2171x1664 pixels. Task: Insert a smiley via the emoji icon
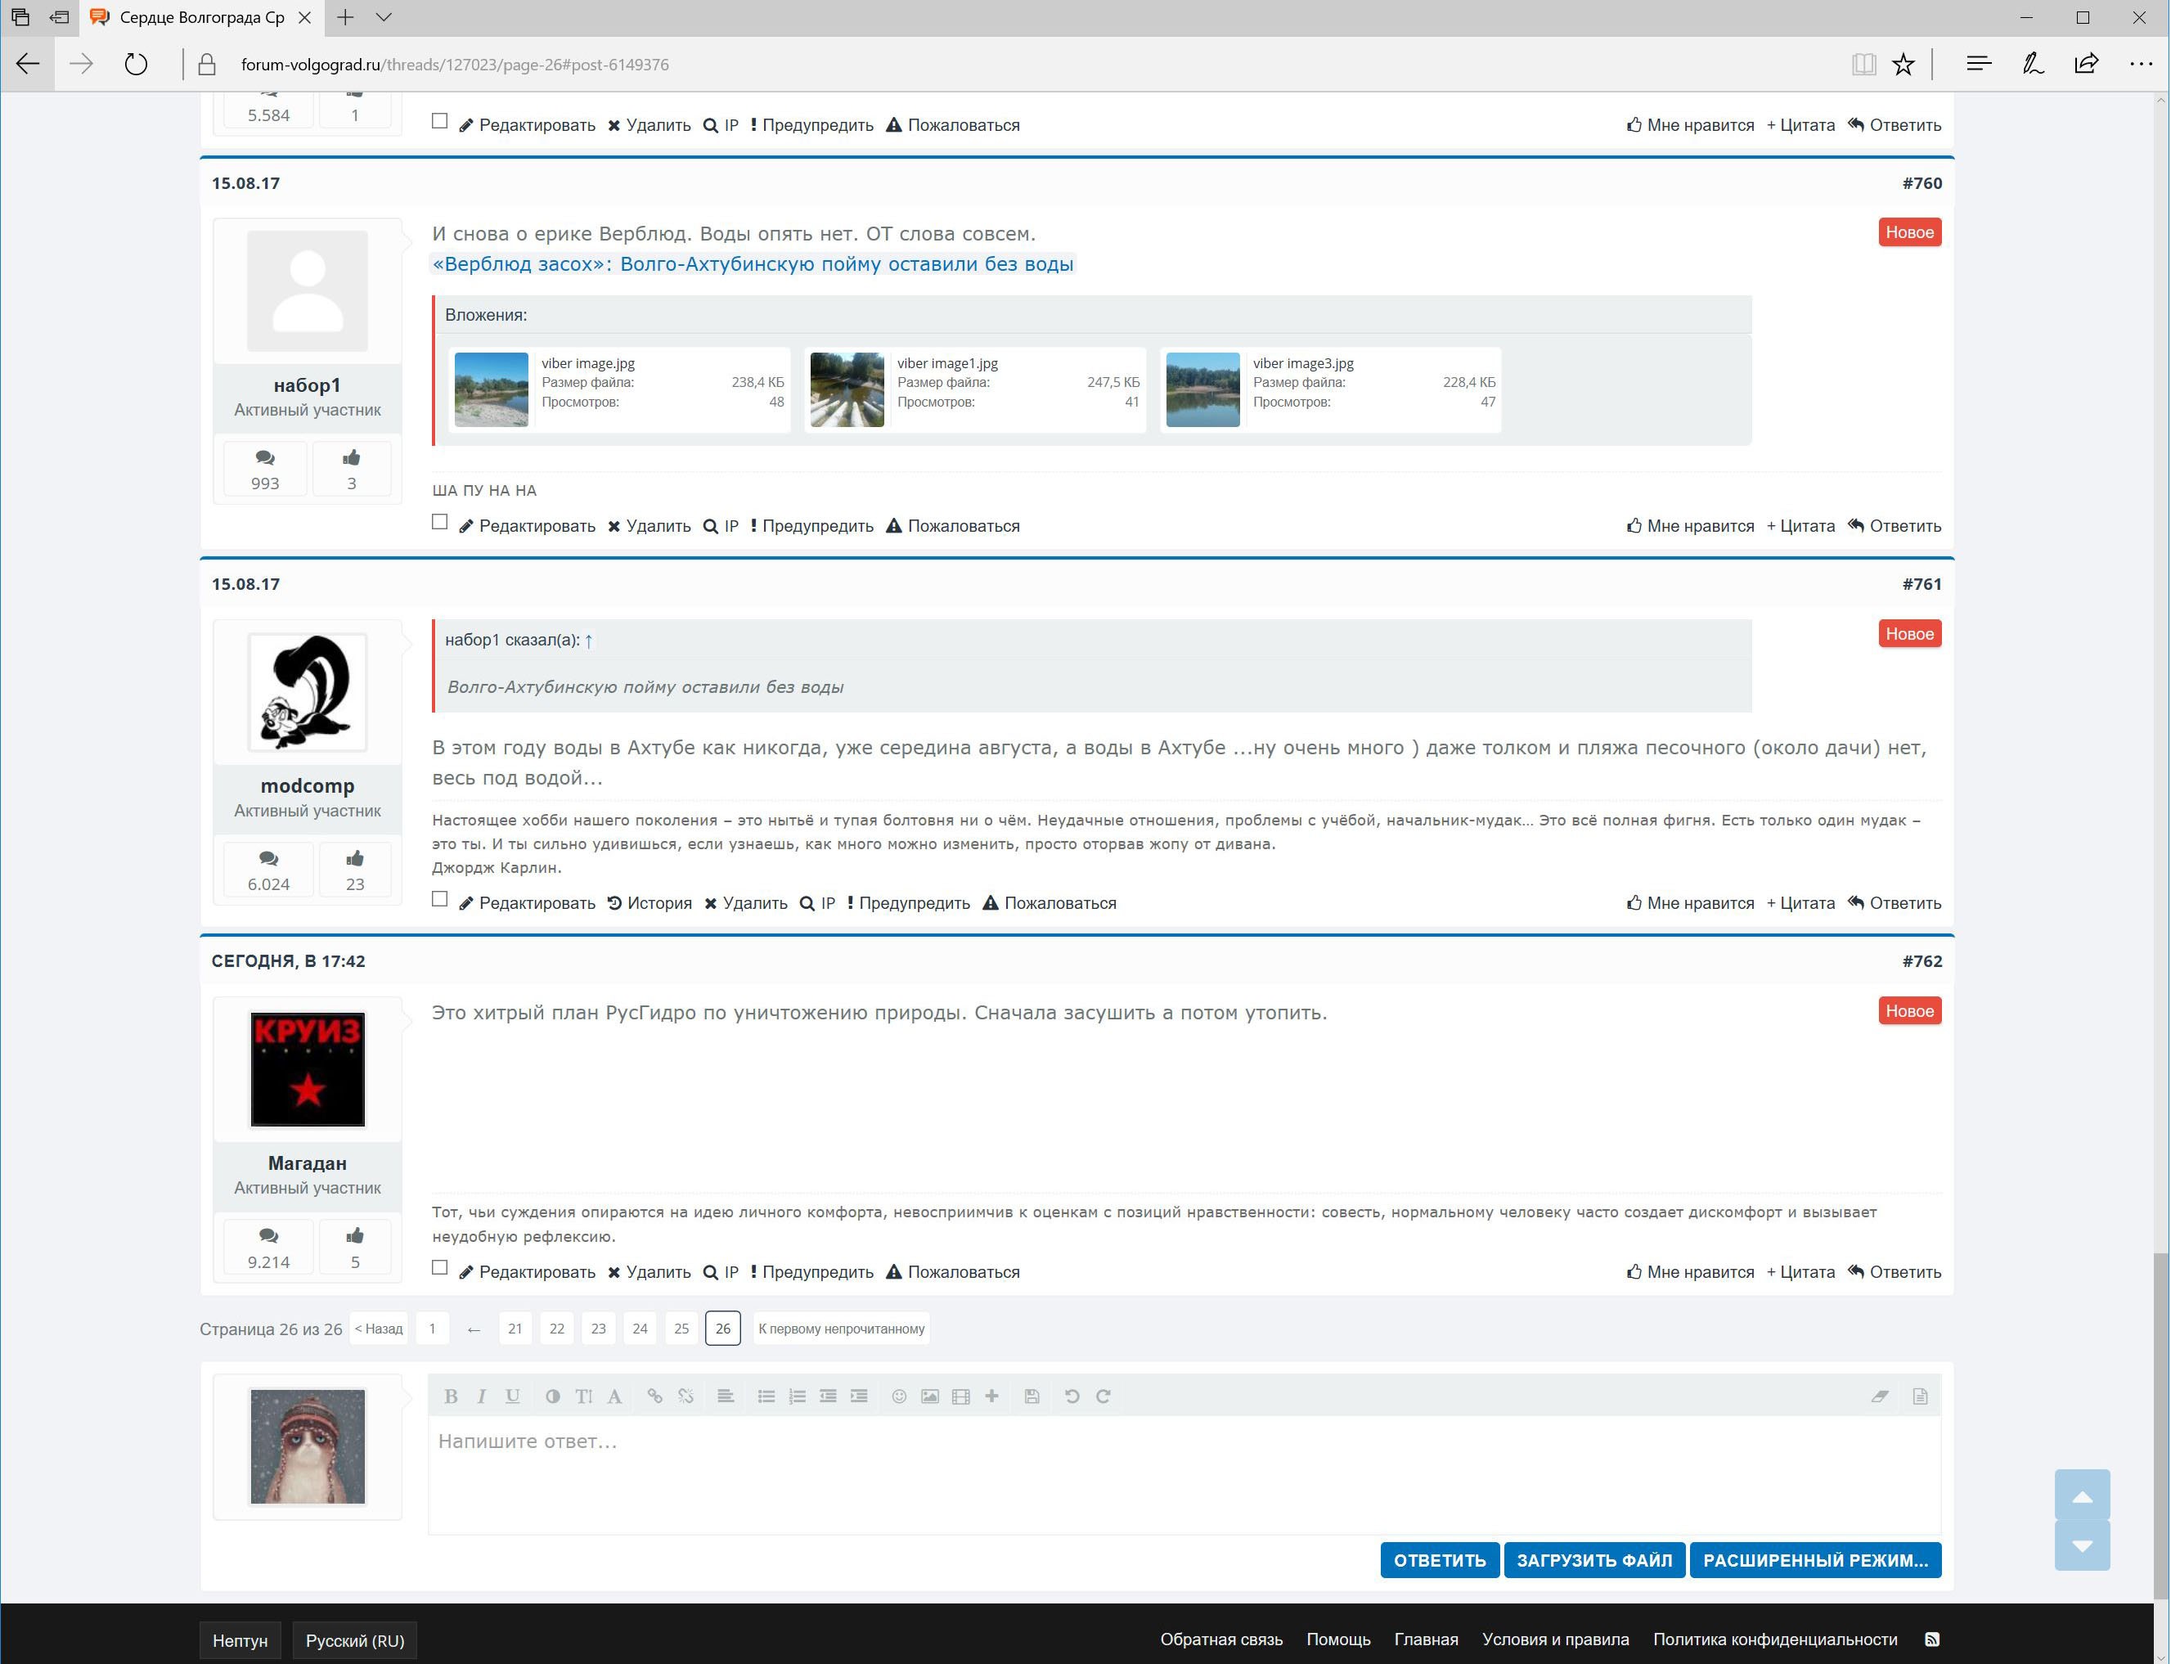click(x=898, y=1396)
